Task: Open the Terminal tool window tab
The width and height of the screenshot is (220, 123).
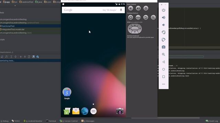Action: (x=51, y=121)
